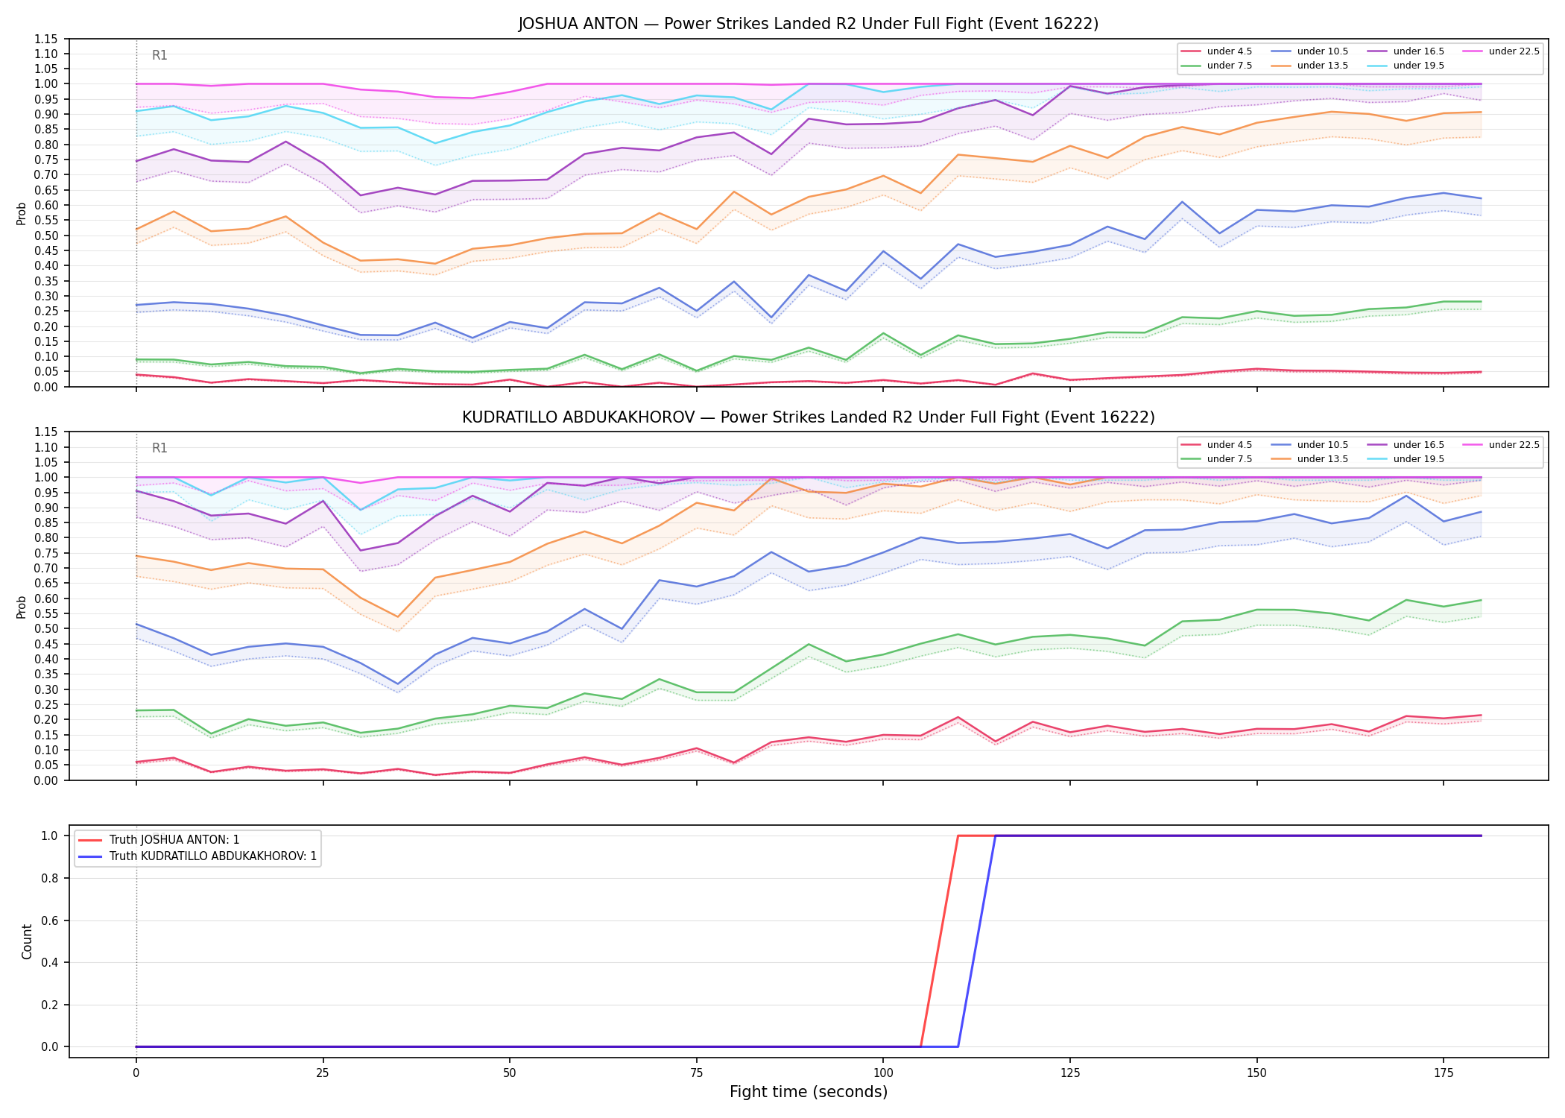Click 'under 19.5' legend entry in middle chart

coord(1406,459)
